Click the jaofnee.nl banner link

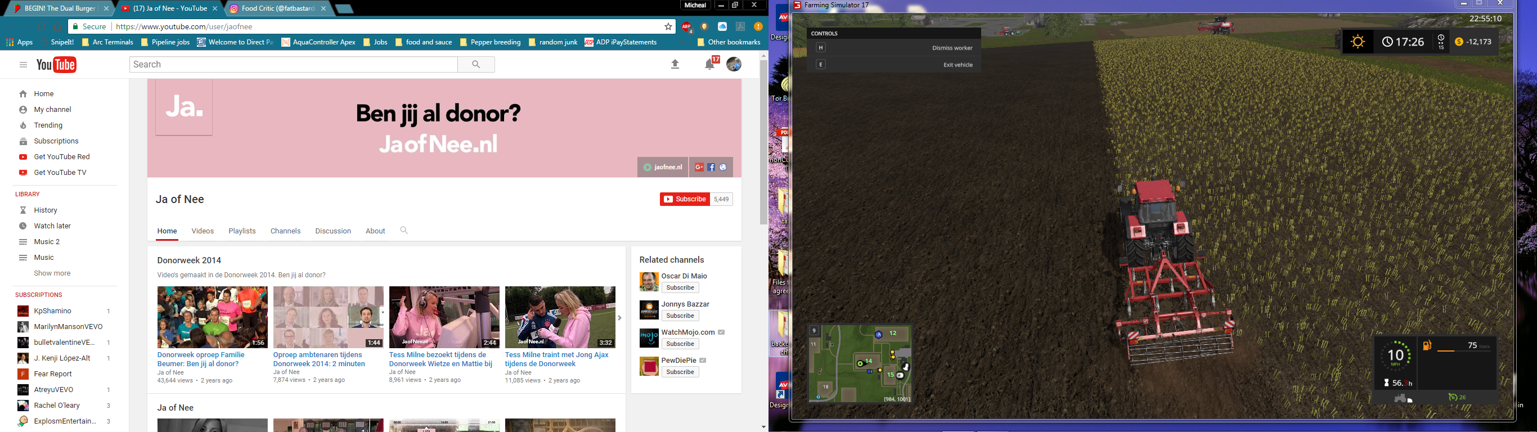point(662,168)
